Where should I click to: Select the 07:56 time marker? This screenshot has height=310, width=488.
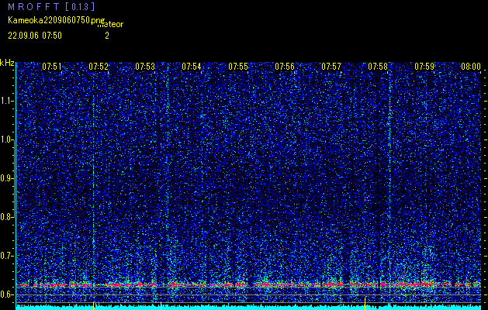point(285,67)
